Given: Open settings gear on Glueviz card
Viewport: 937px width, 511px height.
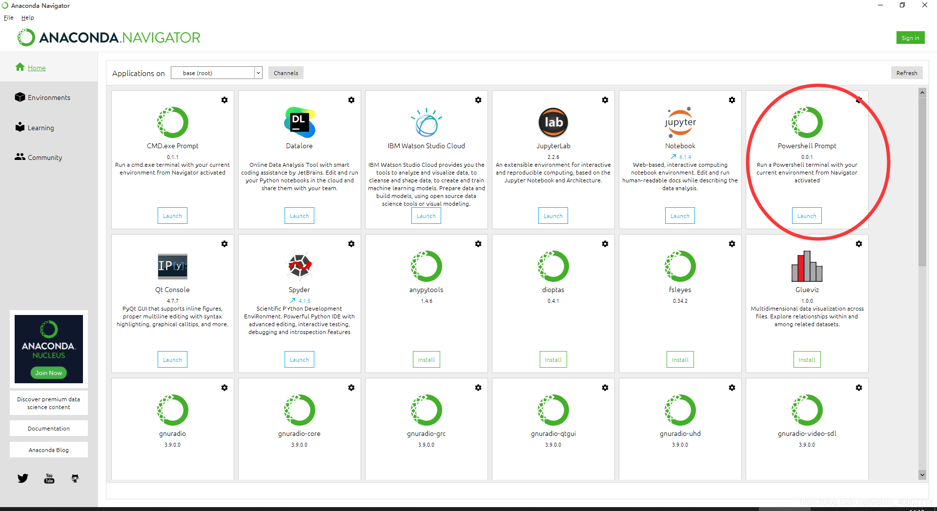Looking at the screenshot, I should 859,244.
